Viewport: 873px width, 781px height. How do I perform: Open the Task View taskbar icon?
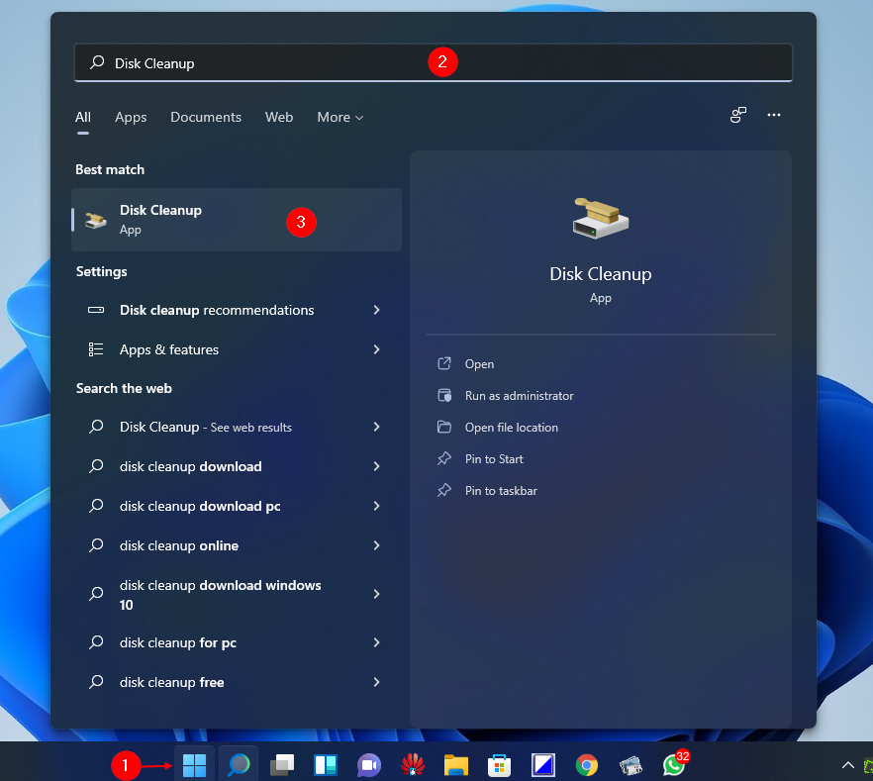(283, 765)
